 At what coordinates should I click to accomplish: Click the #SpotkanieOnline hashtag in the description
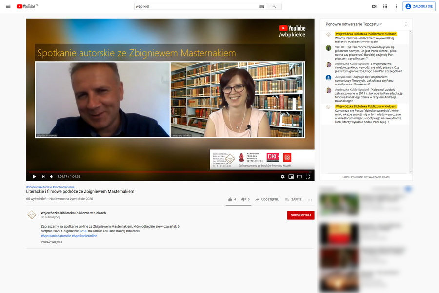tap(84, 236)
